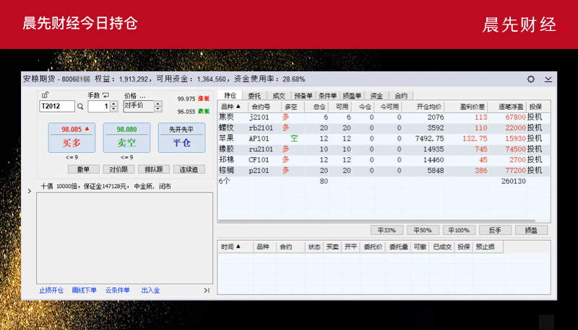The height and width of the screenshot is (330, 578).
Task: Click the magnifier search icon beside T2012
Action: pos(80,107)
